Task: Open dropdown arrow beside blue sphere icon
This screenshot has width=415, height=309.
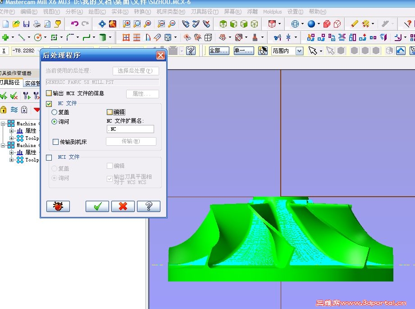Action: [x=319, y=24]
